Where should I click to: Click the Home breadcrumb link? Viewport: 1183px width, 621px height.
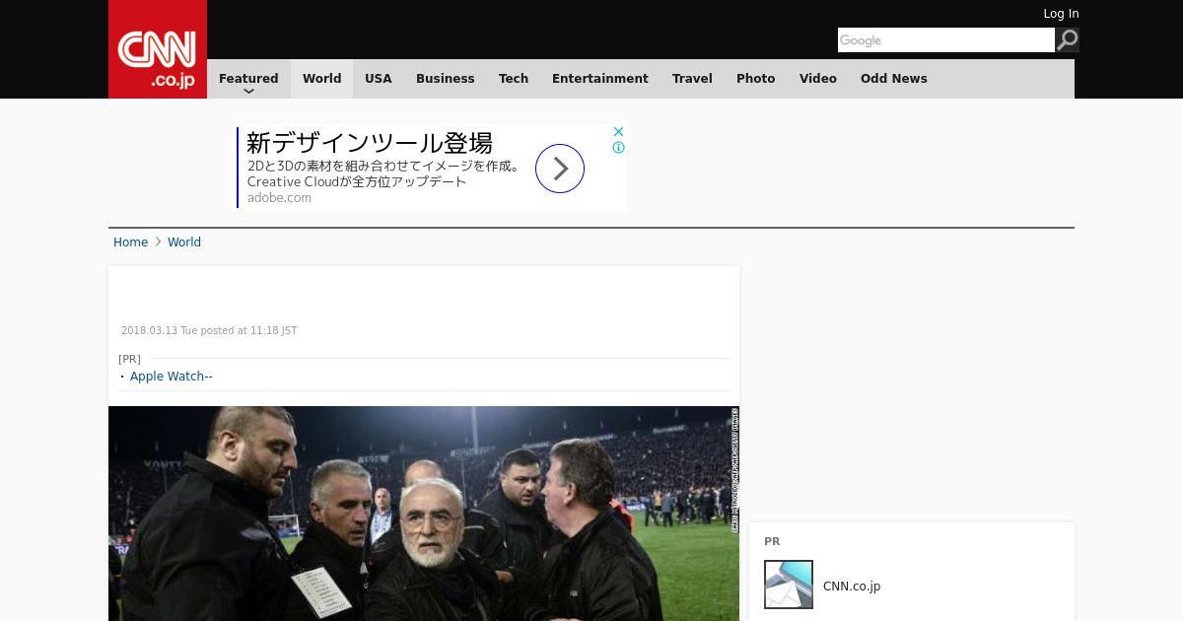tap(130, 242)
